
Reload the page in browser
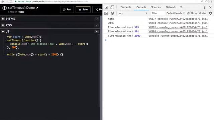[x=11, y=1]
